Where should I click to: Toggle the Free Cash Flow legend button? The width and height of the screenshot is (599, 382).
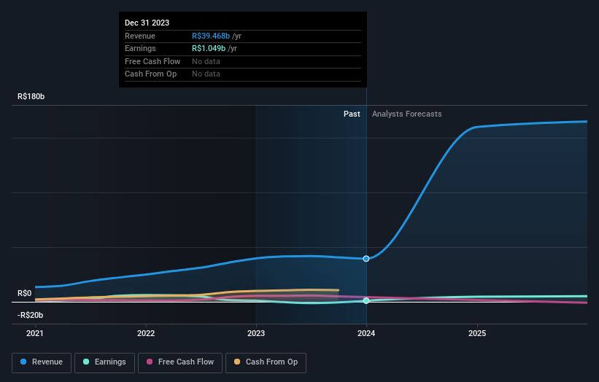coord(180,362)
